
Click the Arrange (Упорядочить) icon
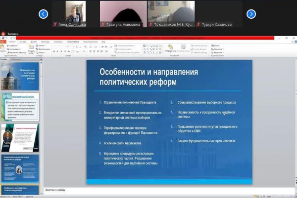(170, 48)
